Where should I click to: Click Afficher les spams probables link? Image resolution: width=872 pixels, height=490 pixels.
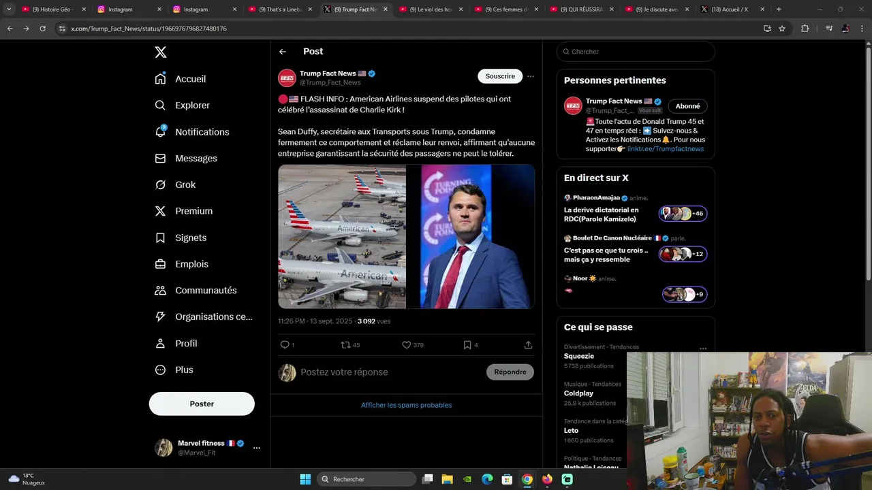point(407,405)
